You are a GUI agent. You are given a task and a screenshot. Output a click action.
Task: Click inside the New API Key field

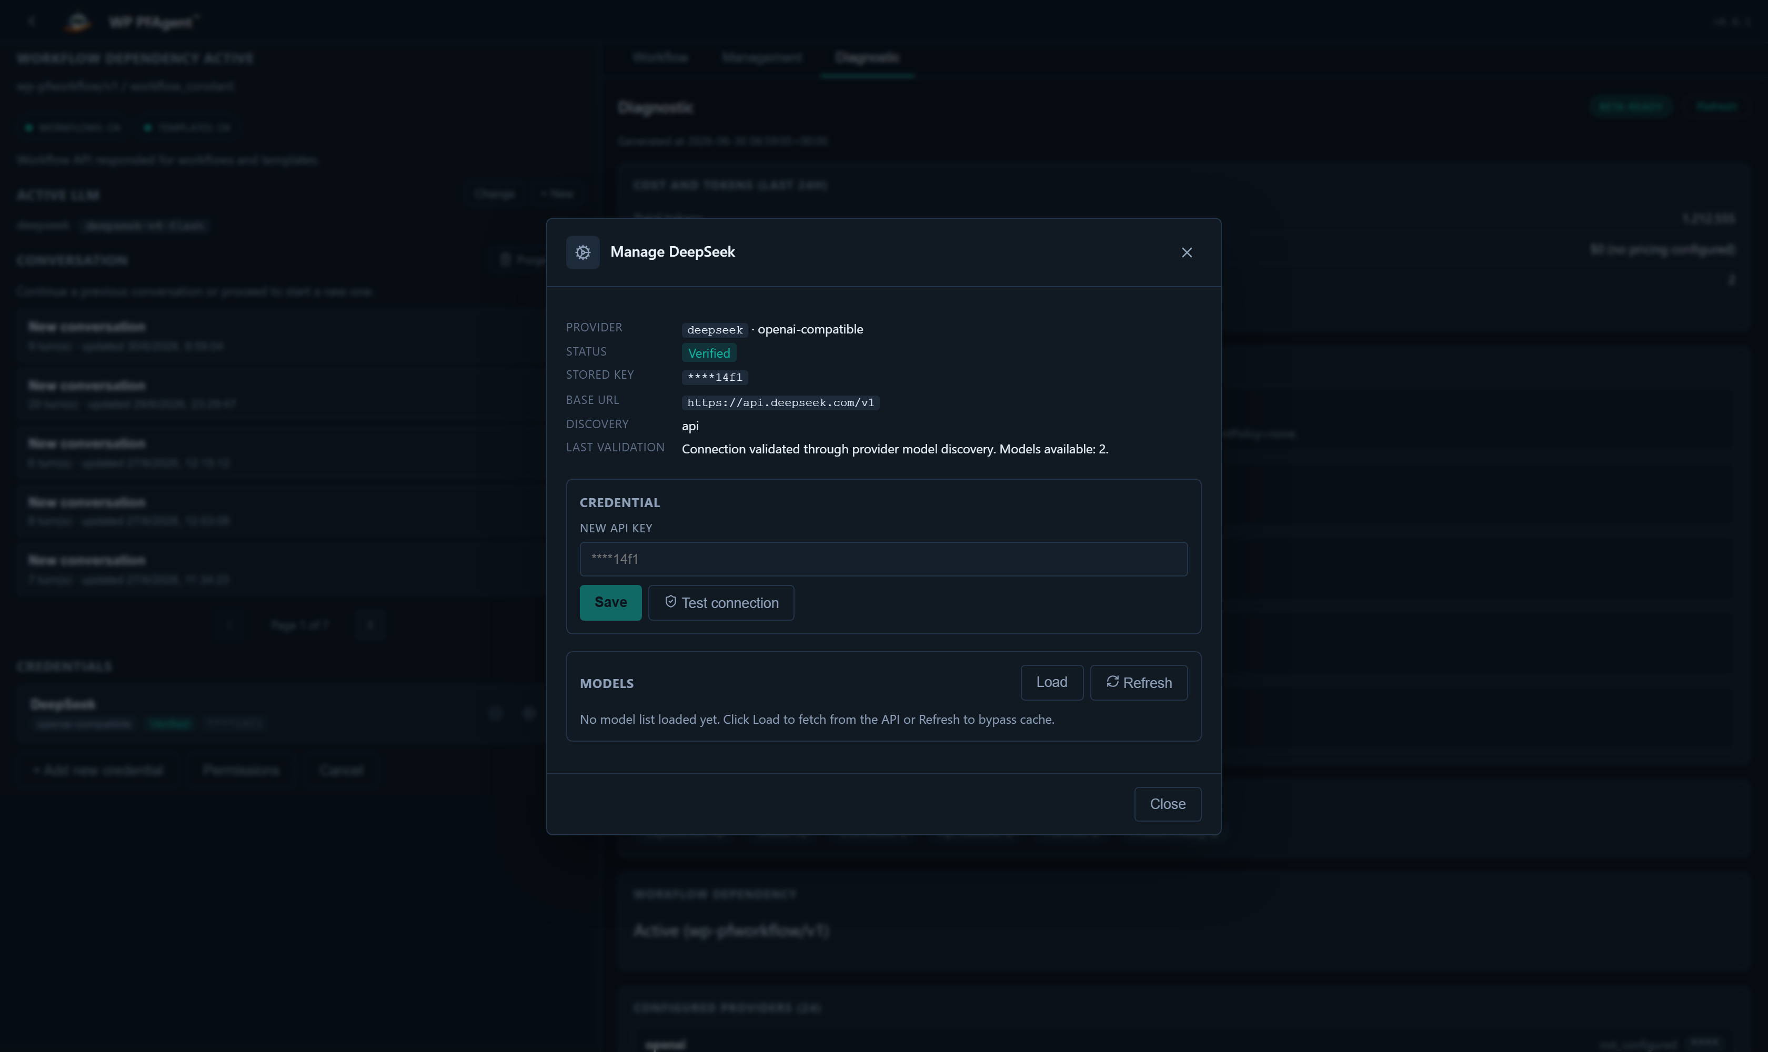coord(883,559)
